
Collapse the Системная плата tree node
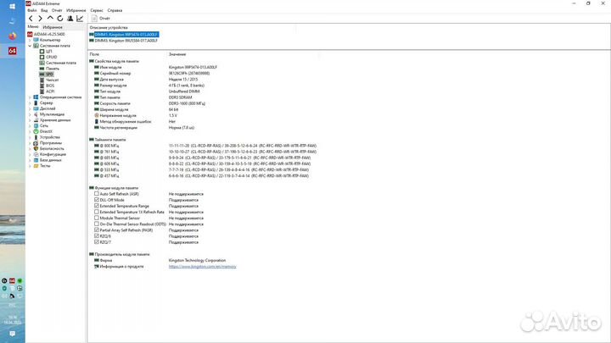(x=31, y=46)
